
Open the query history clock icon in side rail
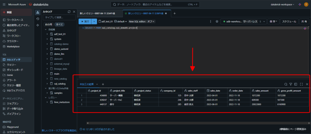click(x=38, y=18)
